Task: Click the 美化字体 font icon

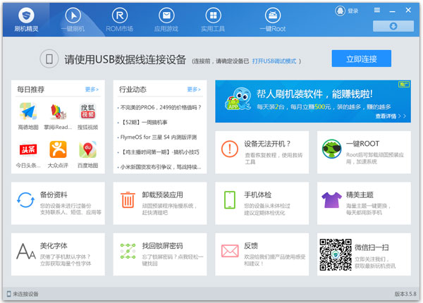Action: 26,252
